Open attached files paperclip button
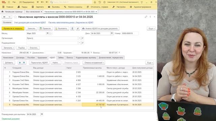The image size is (216, 121). click(x=78, y=29)
